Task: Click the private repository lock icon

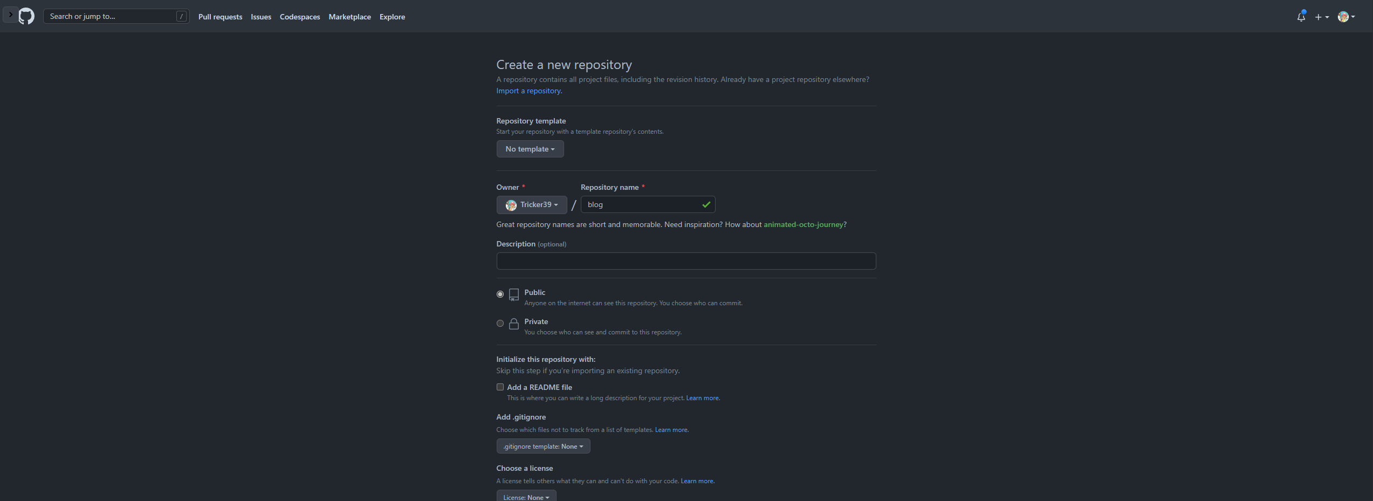Action: (x=514, y=324)
